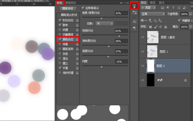Open 控制 dropdown set to 关
Screen dimensions: 193x121
click(x=104, y=23)
